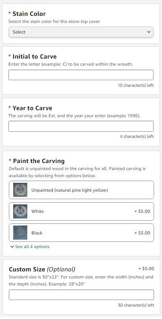Click the chevron beside See all 4 options
This screenshot has width=162, height=319.
tap(12, 247)
